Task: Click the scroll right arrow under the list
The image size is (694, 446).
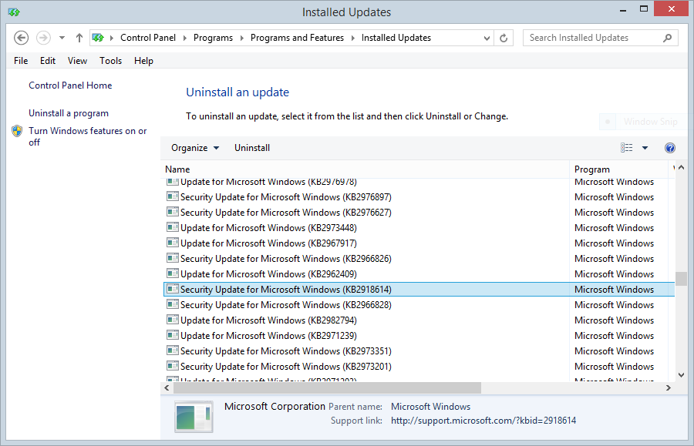Action: pyautogui.click(x=669, y=388)
